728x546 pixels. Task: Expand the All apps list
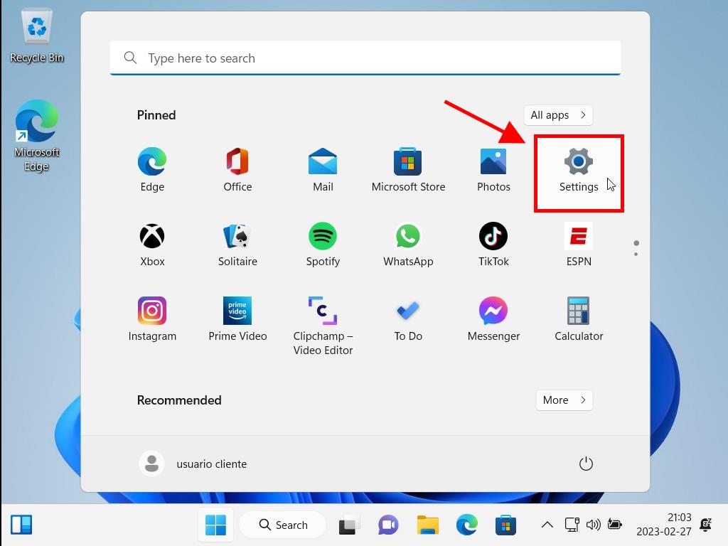coord(558,115)
